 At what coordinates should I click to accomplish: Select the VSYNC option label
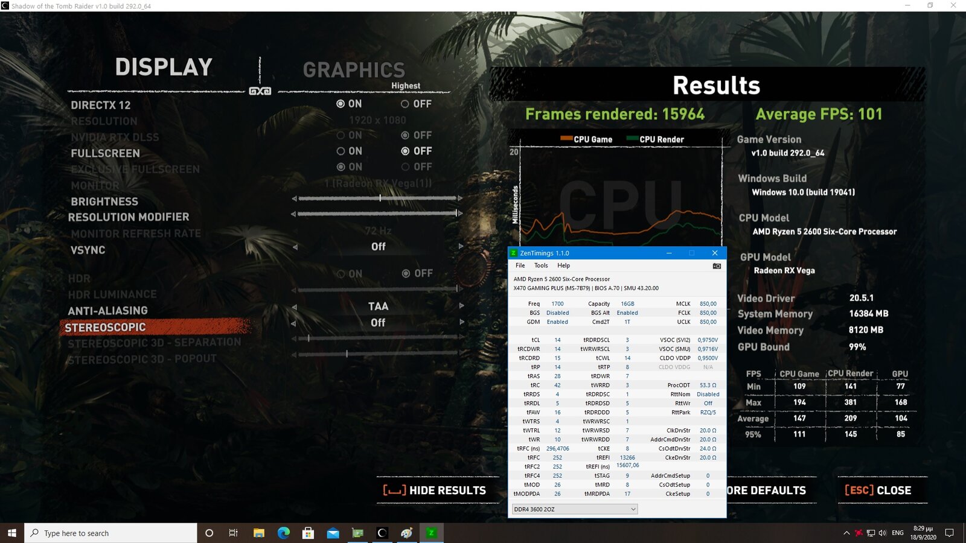click(x=88, y=250)
